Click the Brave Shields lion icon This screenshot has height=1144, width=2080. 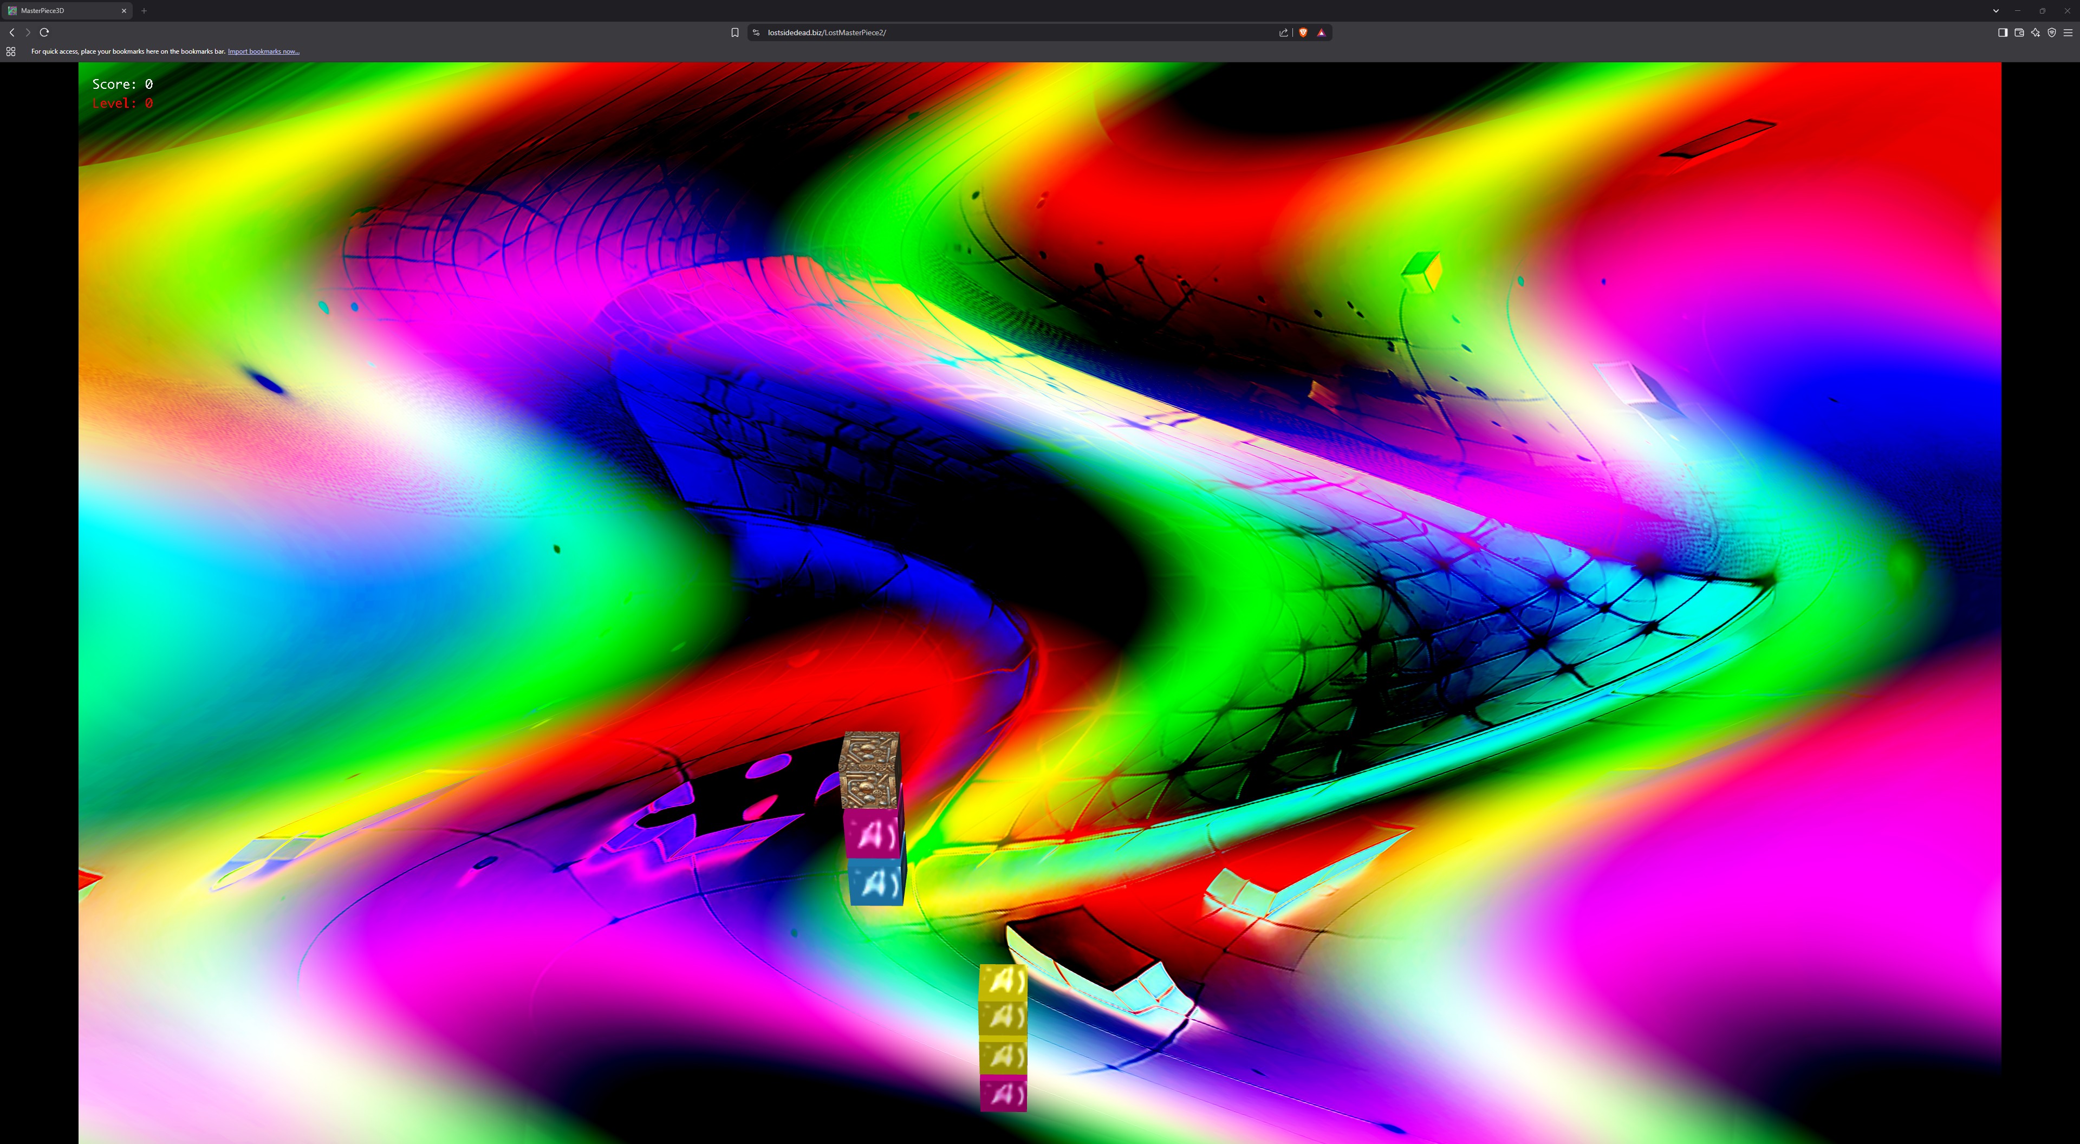(x=1302, y=32)
